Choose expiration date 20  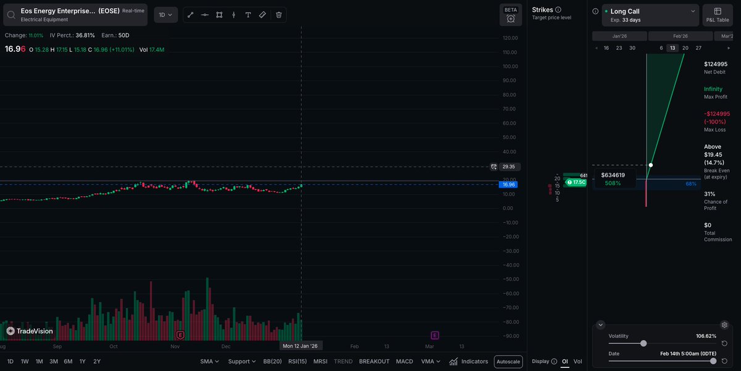tap(685, 48)
